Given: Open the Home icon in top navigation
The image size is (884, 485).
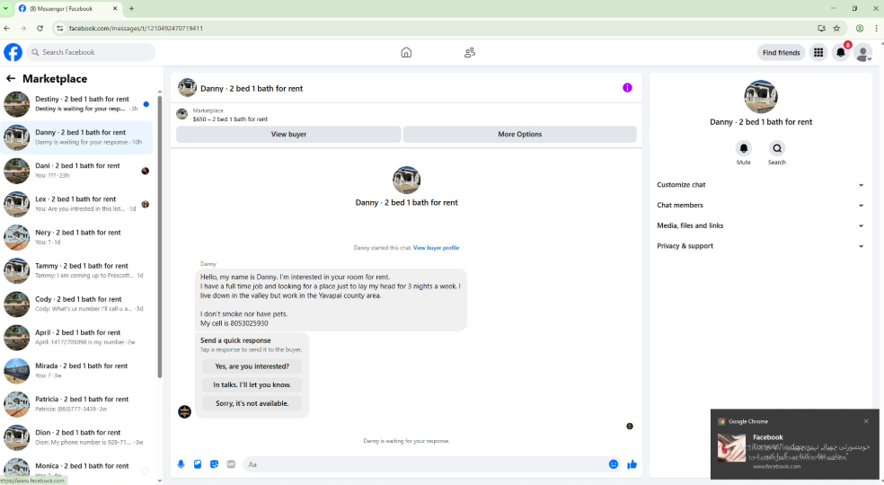Looking at the screenshot, I should tap(406, 52).
